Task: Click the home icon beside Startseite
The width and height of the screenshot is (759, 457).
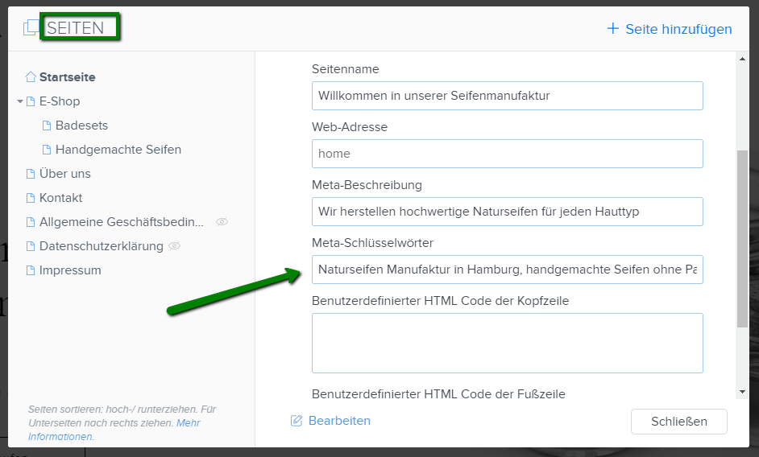Action: (31, 77)
